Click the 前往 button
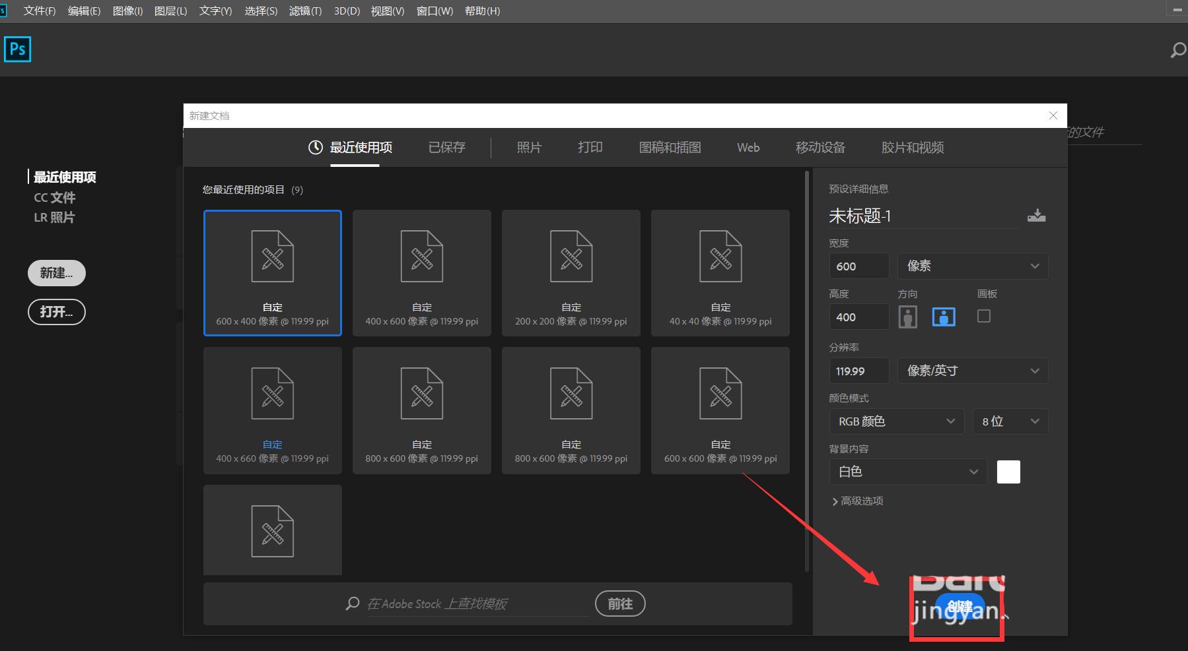1188x651 pixels. tap(620, 604)
